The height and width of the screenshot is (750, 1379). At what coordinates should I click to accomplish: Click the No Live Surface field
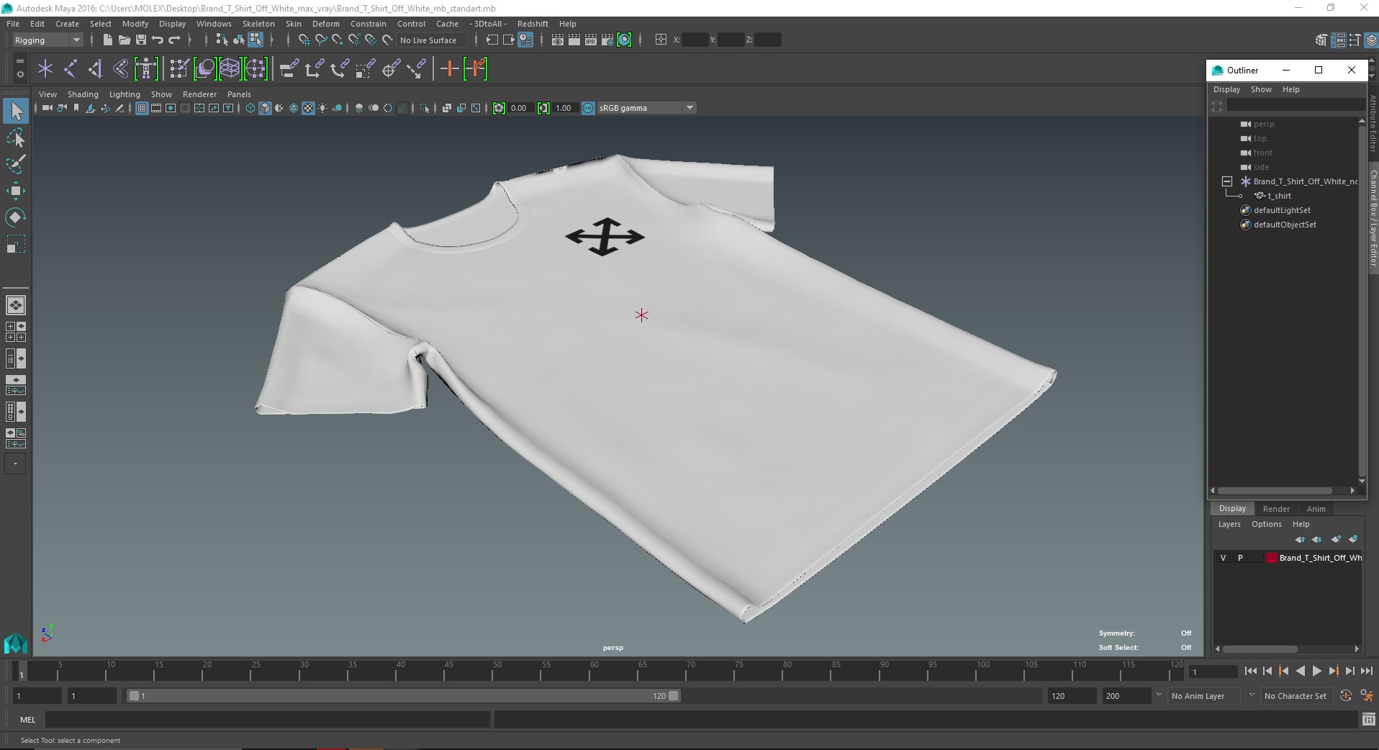point(432,40)
